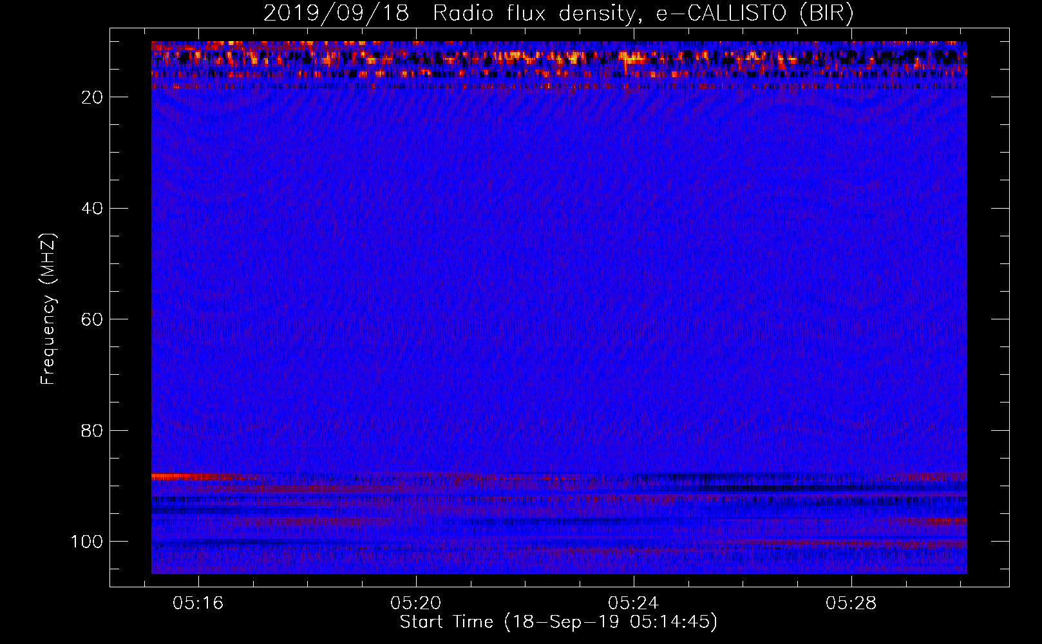Image resolution: width=1042 pixels, height=644 pixels.
Task: Click the 'Frequency (MHZ)' axis label
Action: click(48, 309)
